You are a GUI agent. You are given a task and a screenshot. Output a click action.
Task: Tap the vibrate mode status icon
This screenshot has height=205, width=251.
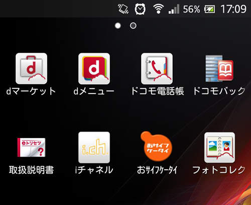123,9
